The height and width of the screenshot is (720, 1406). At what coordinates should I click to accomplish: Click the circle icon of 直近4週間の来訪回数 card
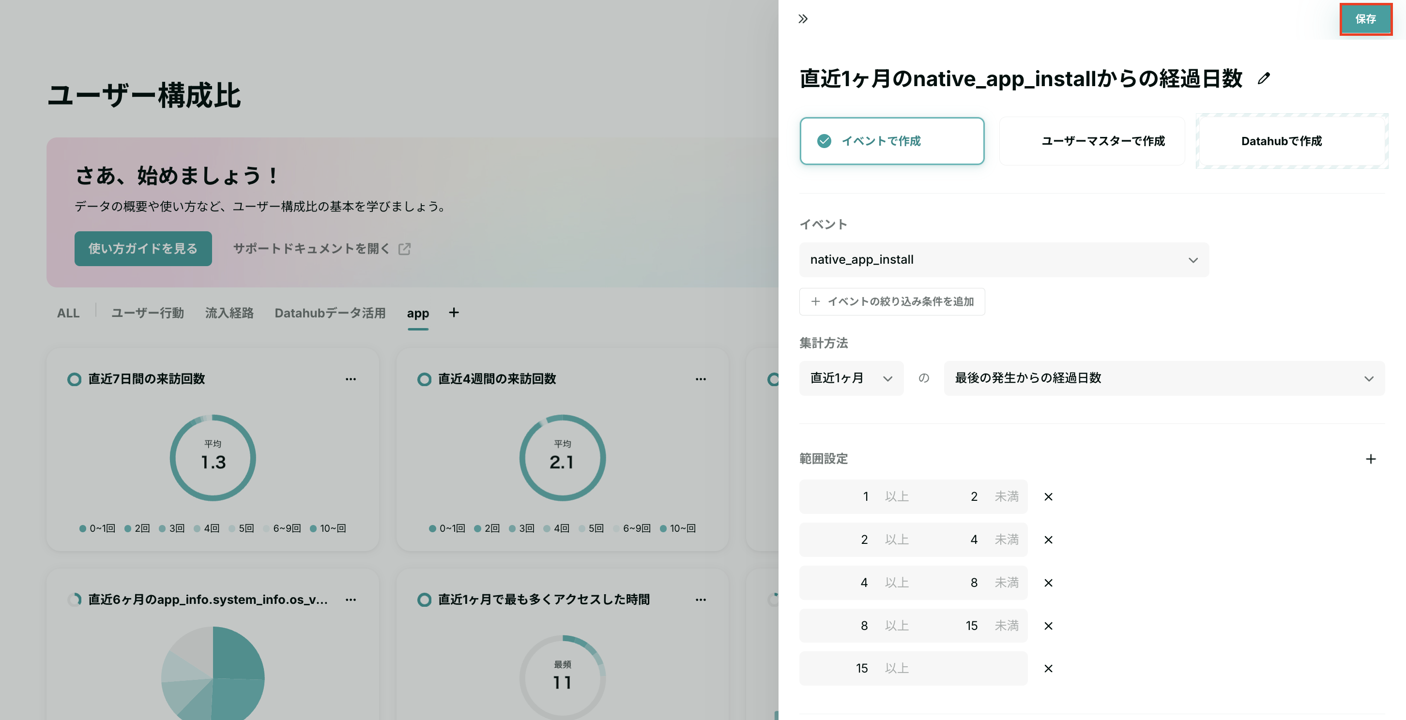tap(424, 379)
